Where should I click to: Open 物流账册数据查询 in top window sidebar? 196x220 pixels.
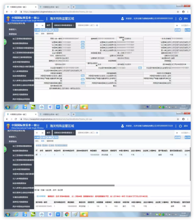[20, 43]
